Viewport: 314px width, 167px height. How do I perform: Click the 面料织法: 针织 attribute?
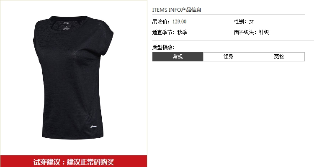(x=251, y=33)
